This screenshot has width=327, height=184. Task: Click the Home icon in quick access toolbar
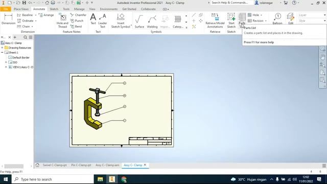[x=47, y=3]
